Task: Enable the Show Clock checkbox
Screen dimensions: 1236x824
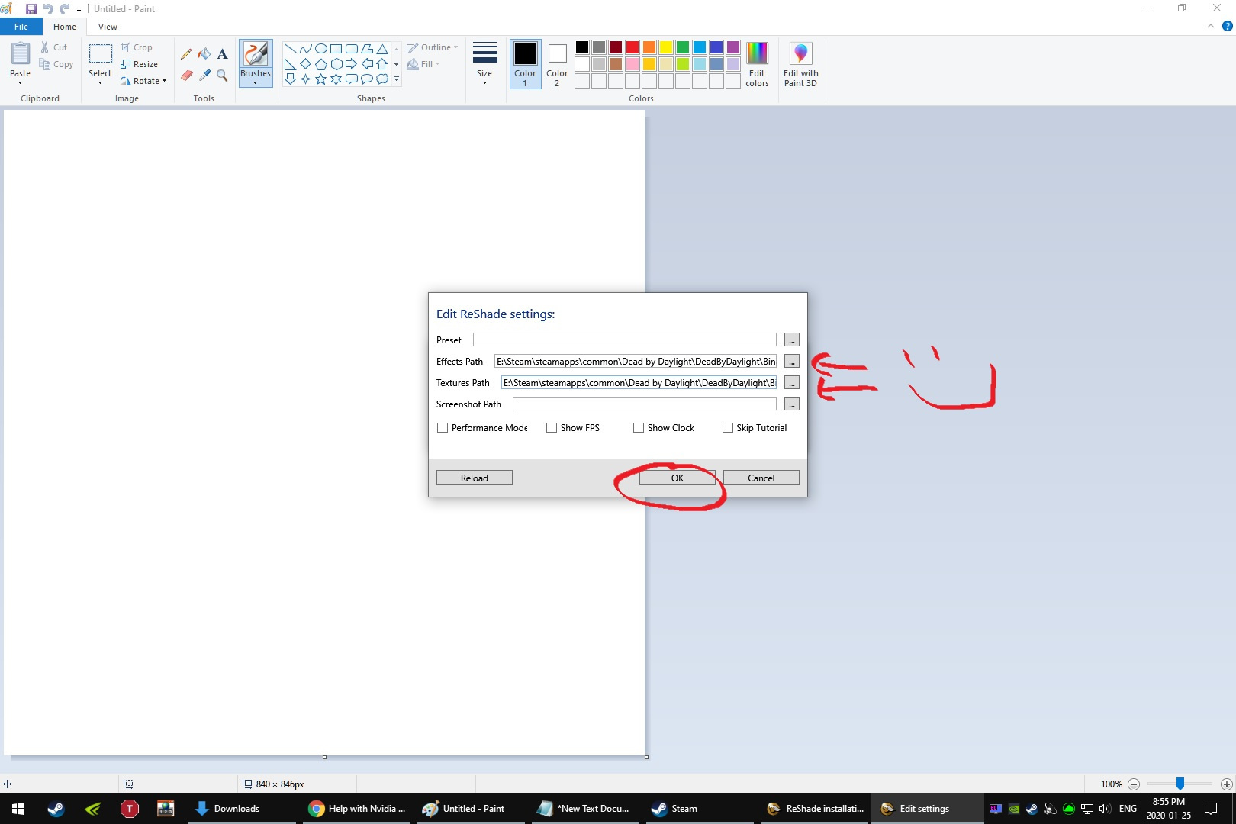Action: 639,428
